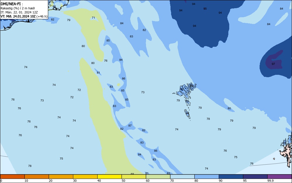Click the dark orange 0–10 legend swatch

click(x=12, y=177)
